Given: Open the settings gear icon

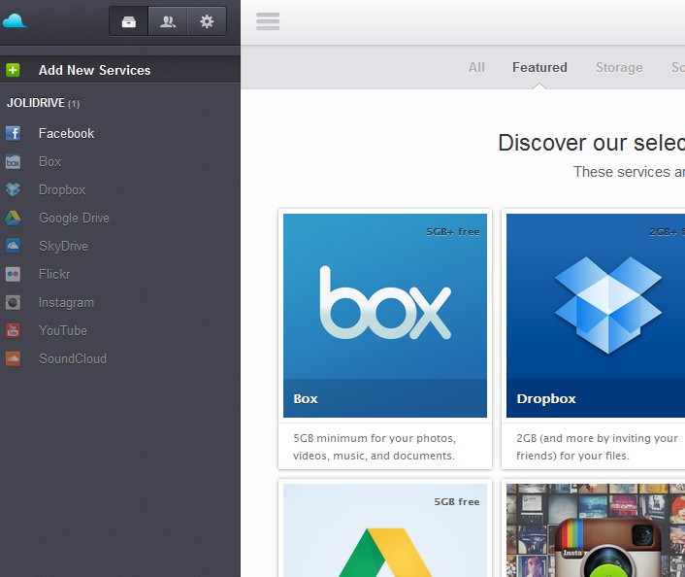Looking at the screenshot, I should 207,21.
